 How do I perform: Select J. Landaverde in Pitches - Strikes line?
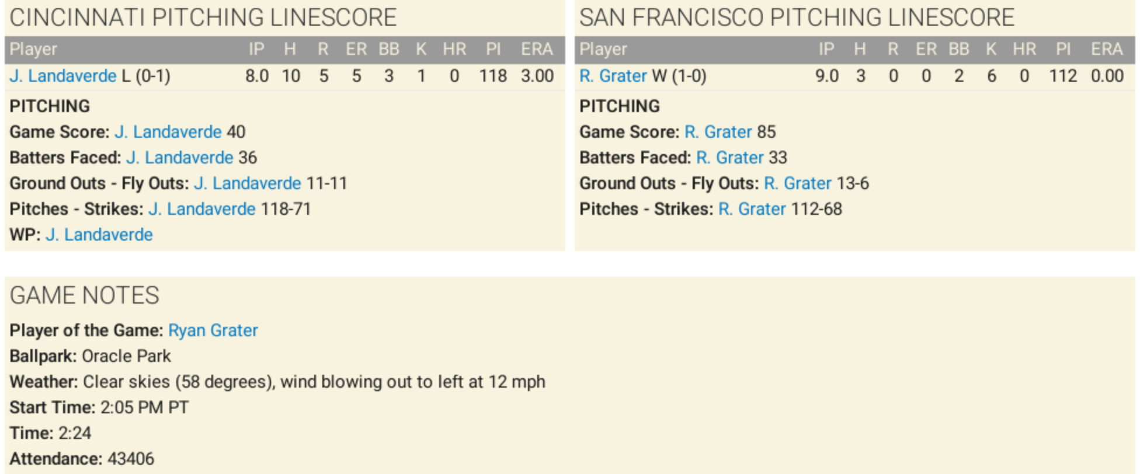tap(202, 209)
